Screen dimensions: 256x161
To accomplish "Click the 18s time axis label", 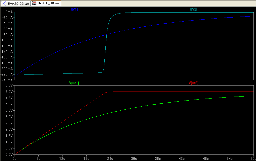I will pos(86,158).
